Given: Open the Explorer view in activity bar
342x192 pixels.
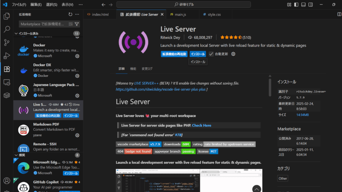Looking at the screenshot, I should (x=6, y=16).
